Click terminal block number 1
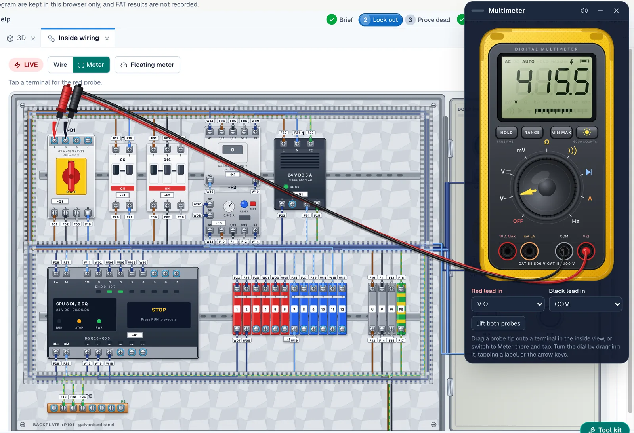Viewport: 634px width, 433px height. click(x=237, y=309)
